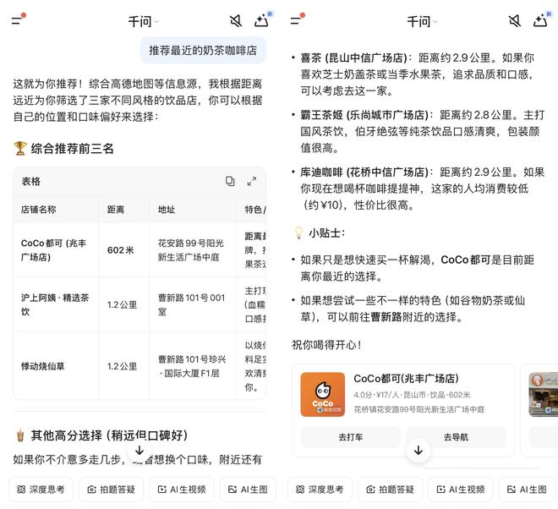Tap the 推荐最近的奶茶咖啡店 message bubble
The image size is (558, 509).
tap(203, 50)
